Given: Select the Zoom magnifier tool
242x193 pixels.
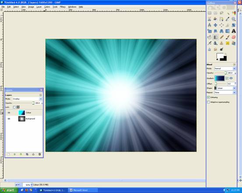Looking at the screenshot, I should (234, 19).
